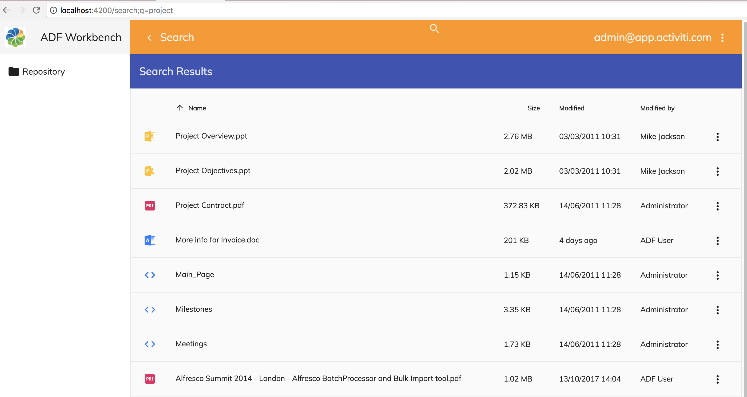Click the Modified by column header

pos(657,108)
